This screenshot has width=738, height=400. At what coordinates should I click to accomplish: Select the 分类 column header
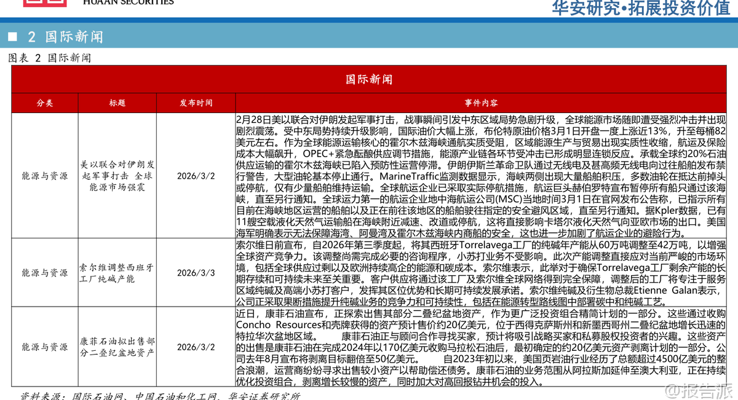[45, 103]
